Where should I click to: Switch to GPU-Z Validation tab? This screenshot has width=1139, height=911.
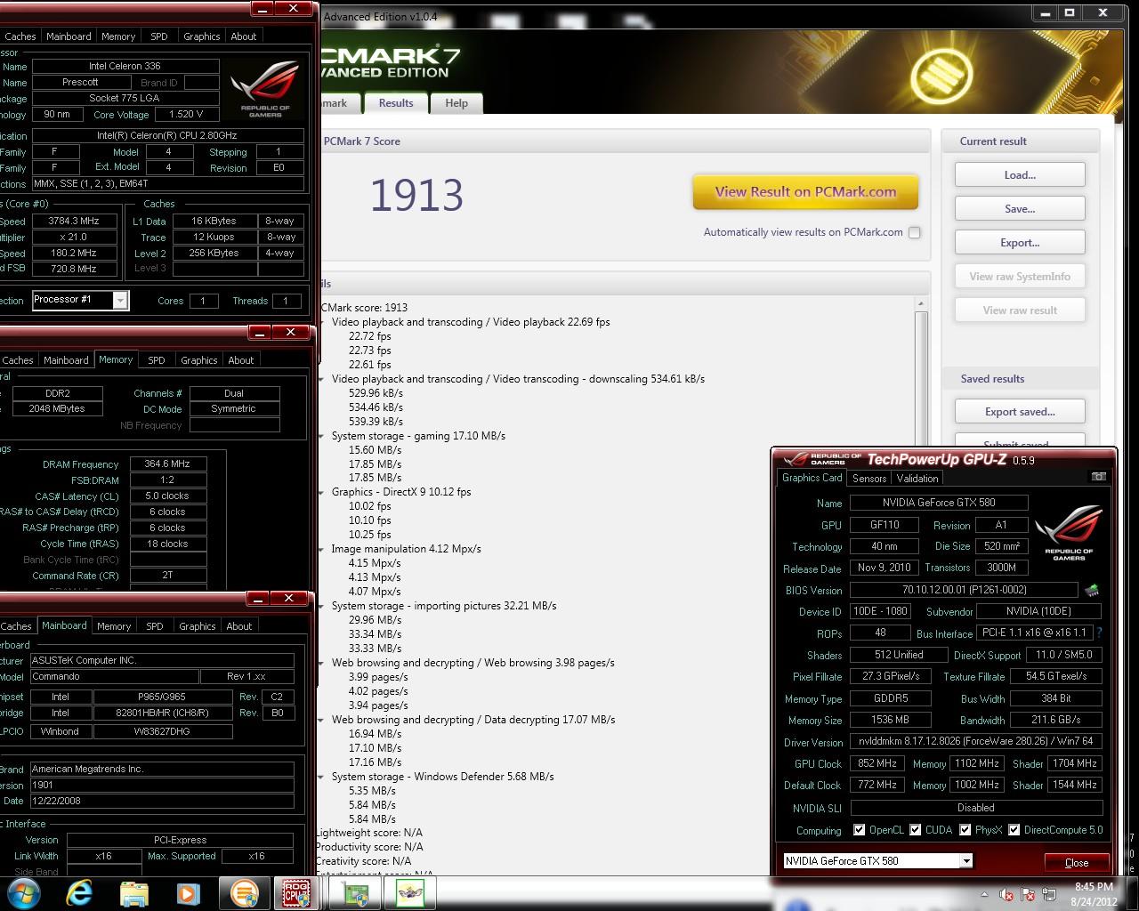coord(917,479)
